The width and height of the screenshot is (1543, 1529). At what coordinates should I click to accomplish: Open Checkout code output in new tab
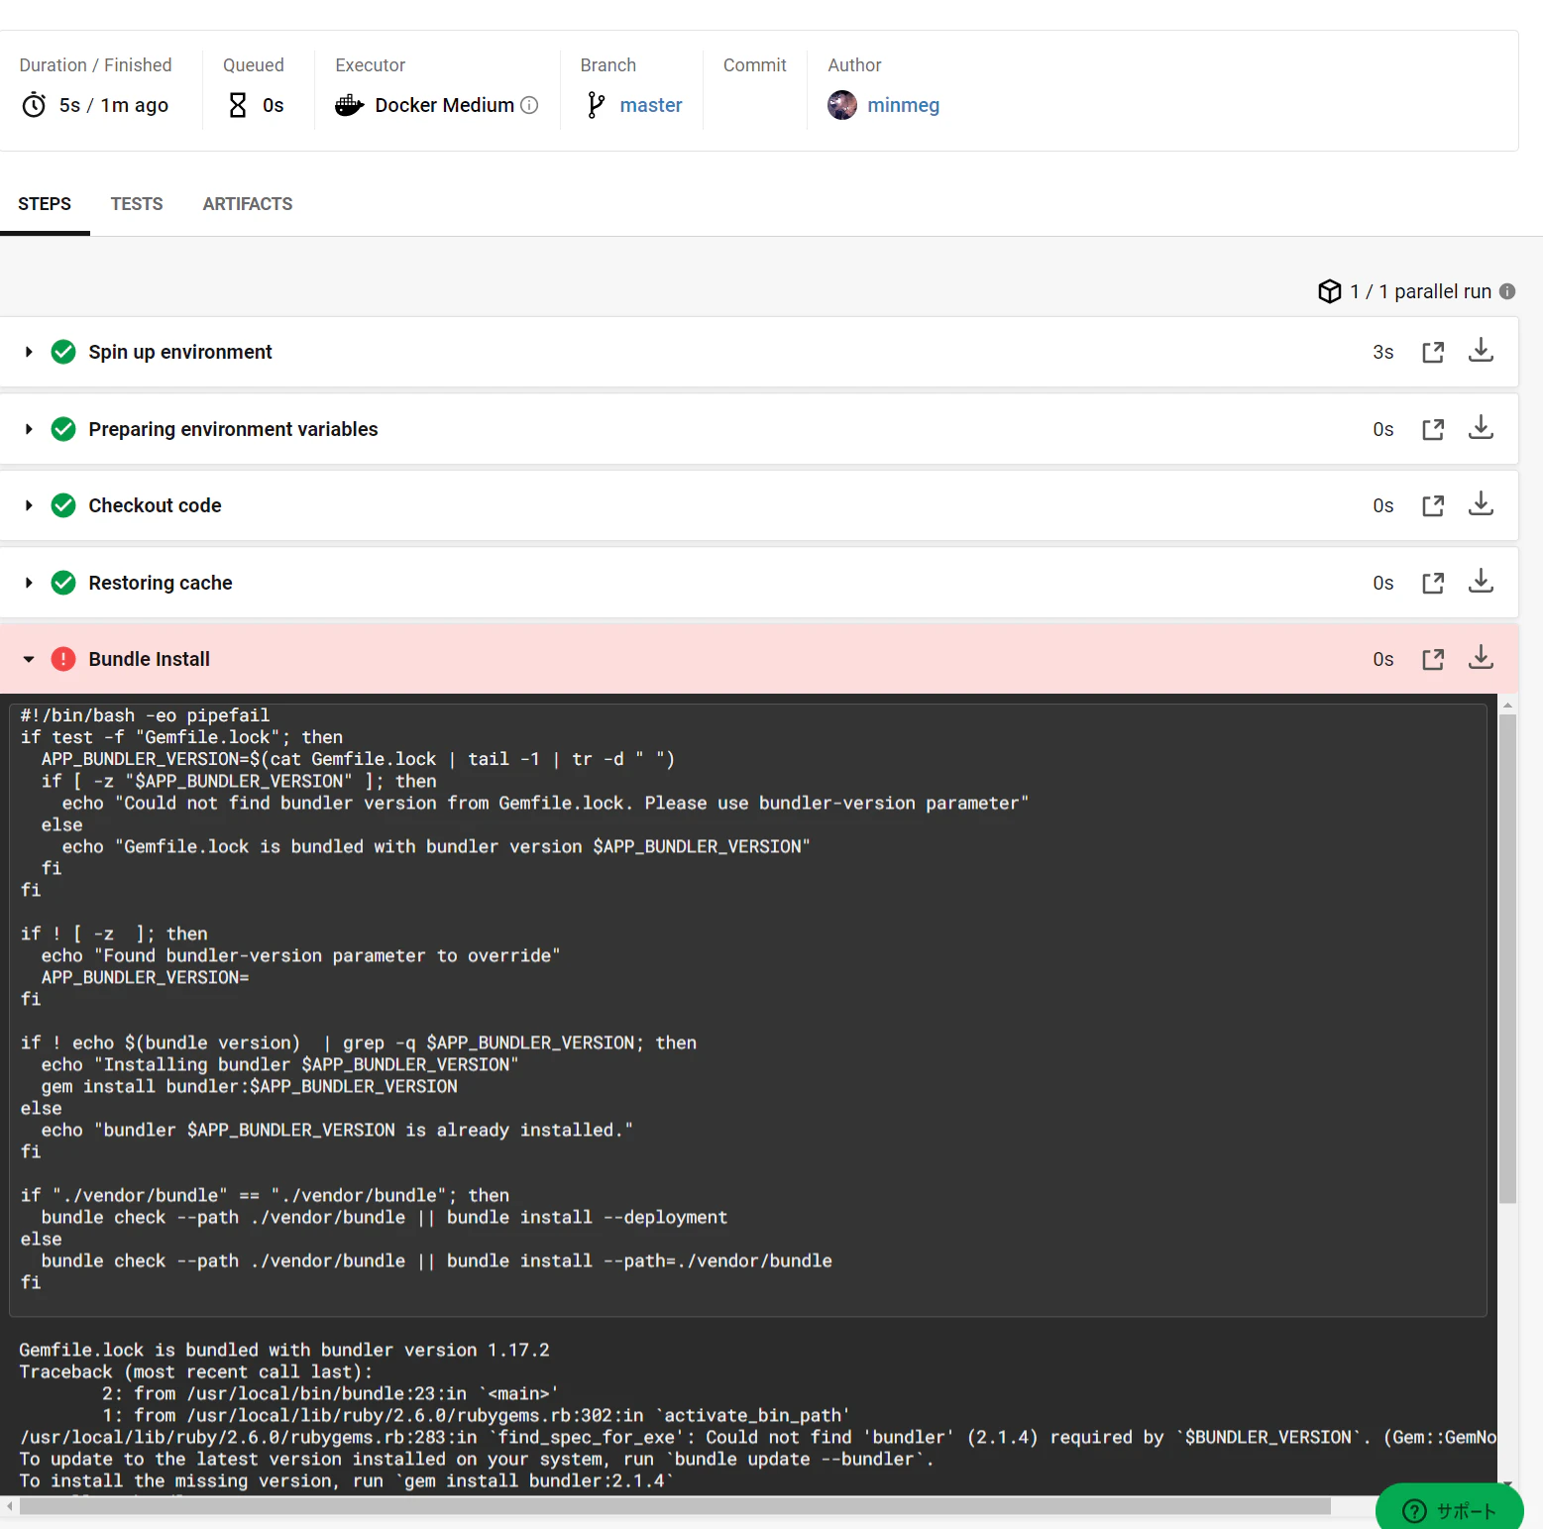(1433, 506)
